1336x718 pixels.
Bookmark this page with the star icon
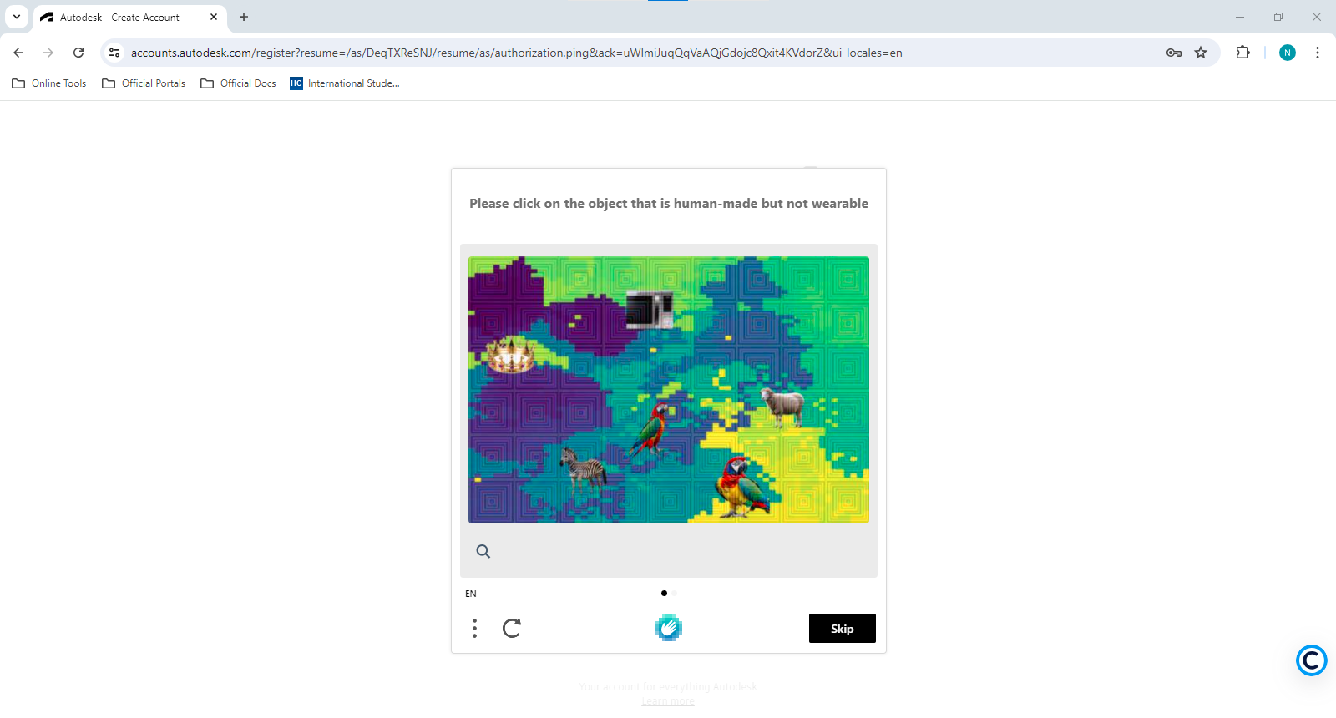tap(1201, 53)
